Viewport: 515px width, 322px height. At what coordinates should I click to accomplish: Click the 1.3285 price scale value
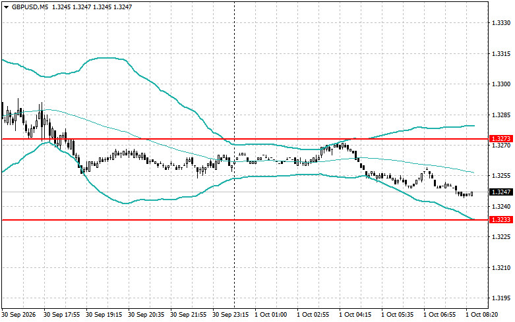coord(501,115)
